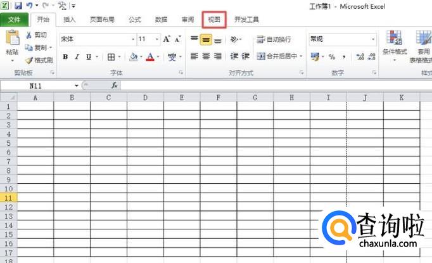The height and width of the screenshot is (263, 432).
Task: Open the Insert (插入) tab
Action: 70,20
